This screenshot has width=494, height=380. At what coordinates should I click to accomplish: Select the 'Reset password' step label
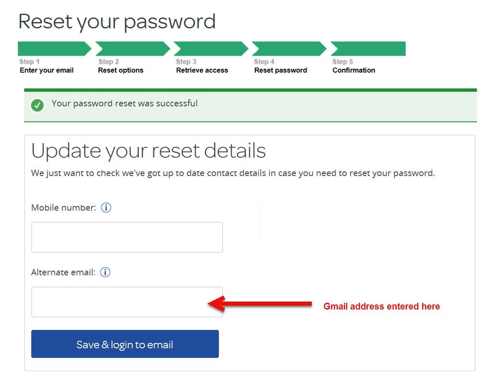(280, 70)
